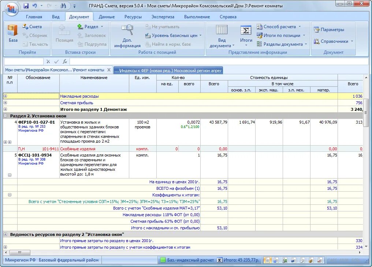Undo the last action
The width and height of the screenshot is (372, 267).
click(x=35, y=6)
